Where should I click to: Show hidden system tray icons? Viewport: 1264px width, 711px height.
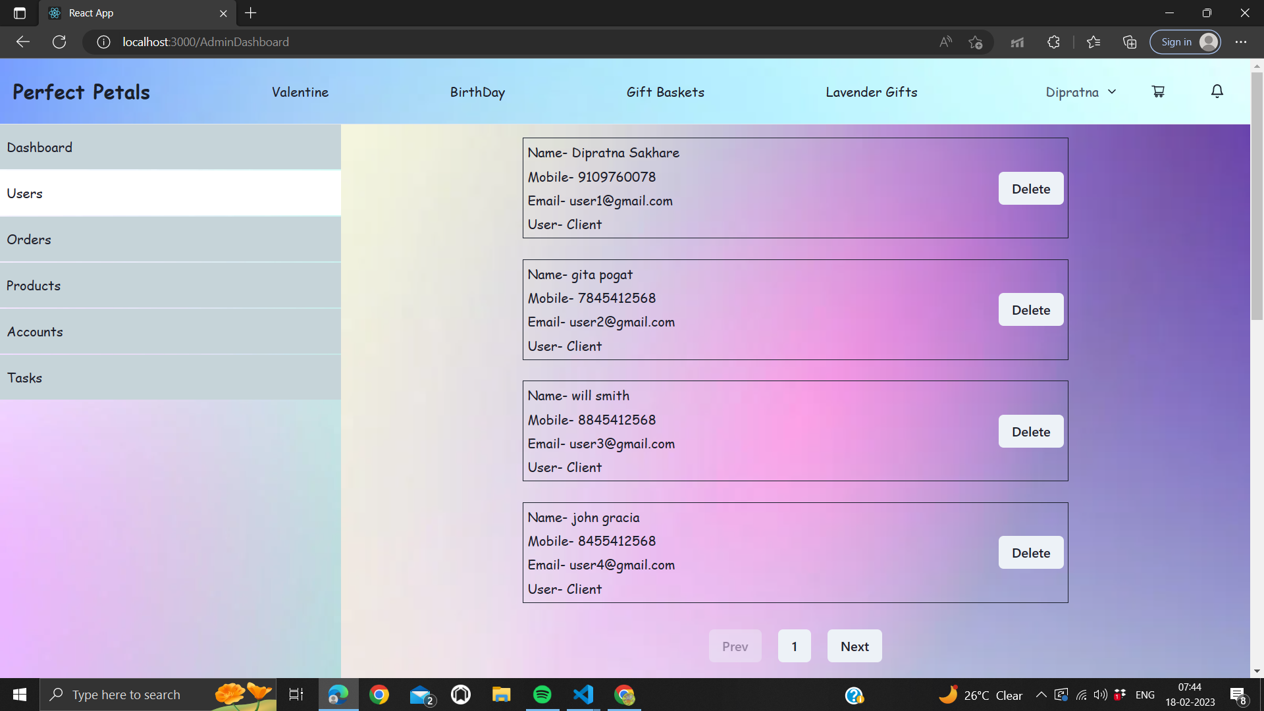[x=1041, y=695]
